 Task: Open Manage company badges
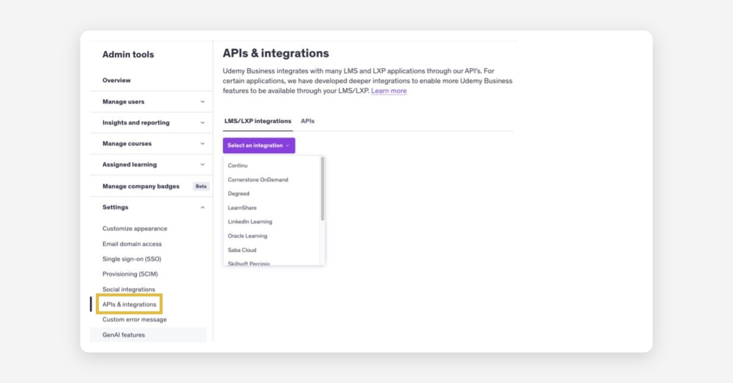coord(141,186)
